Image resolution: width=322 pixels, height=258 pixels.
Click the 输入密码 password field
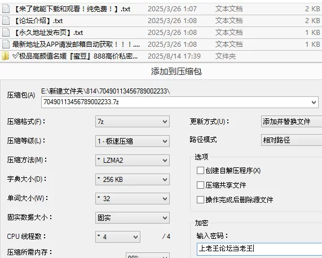click(259, 249)
